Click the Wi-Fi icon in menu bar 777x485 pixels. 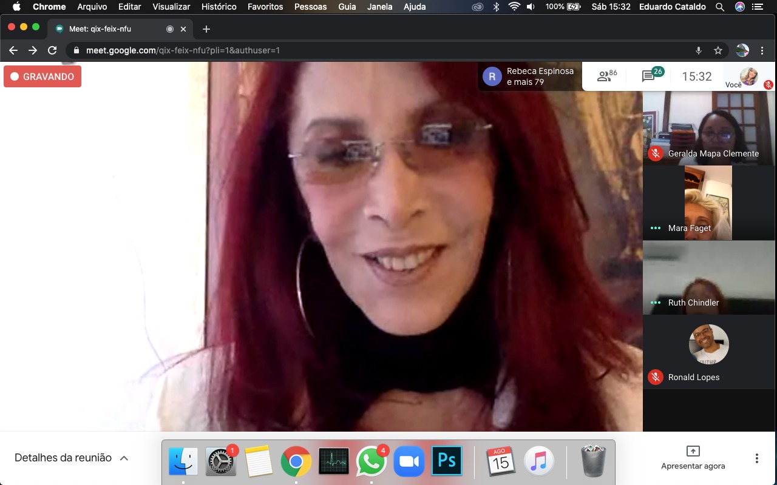(x=514, y=7)
